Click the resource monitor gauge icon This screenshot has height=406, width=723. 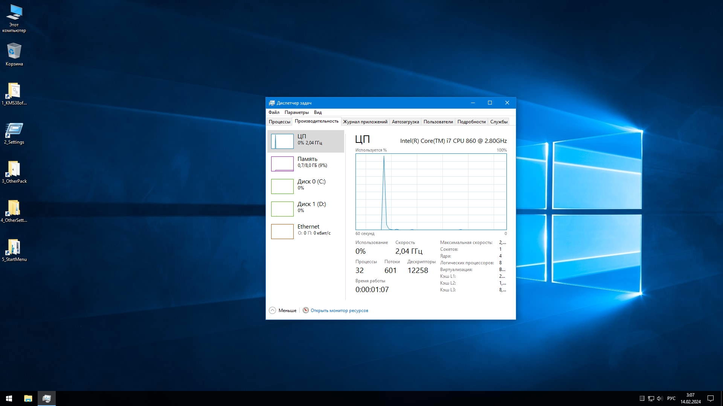306,311
